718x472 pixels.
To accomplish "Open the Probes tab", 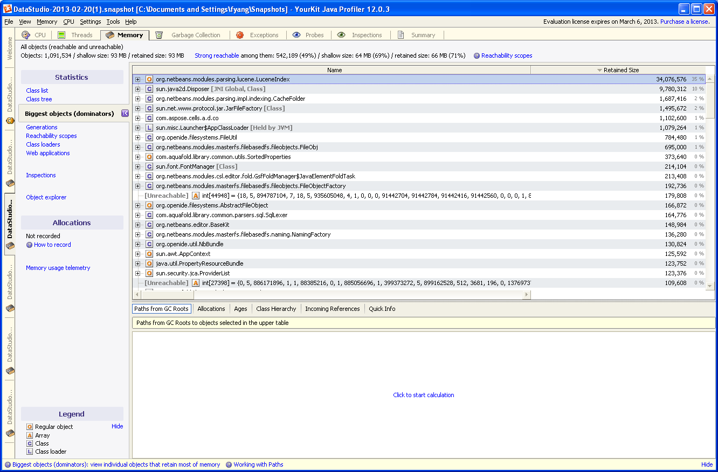I will (x=308, y=35).
